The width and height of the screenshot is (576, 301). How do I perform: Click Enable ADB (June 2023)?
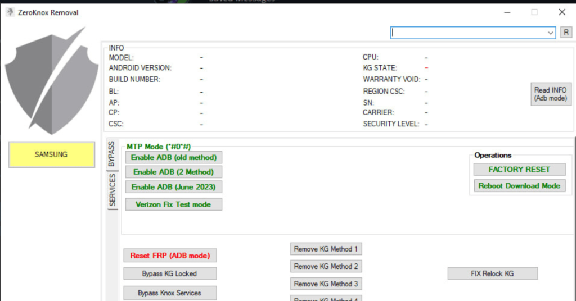click(174, 187)
